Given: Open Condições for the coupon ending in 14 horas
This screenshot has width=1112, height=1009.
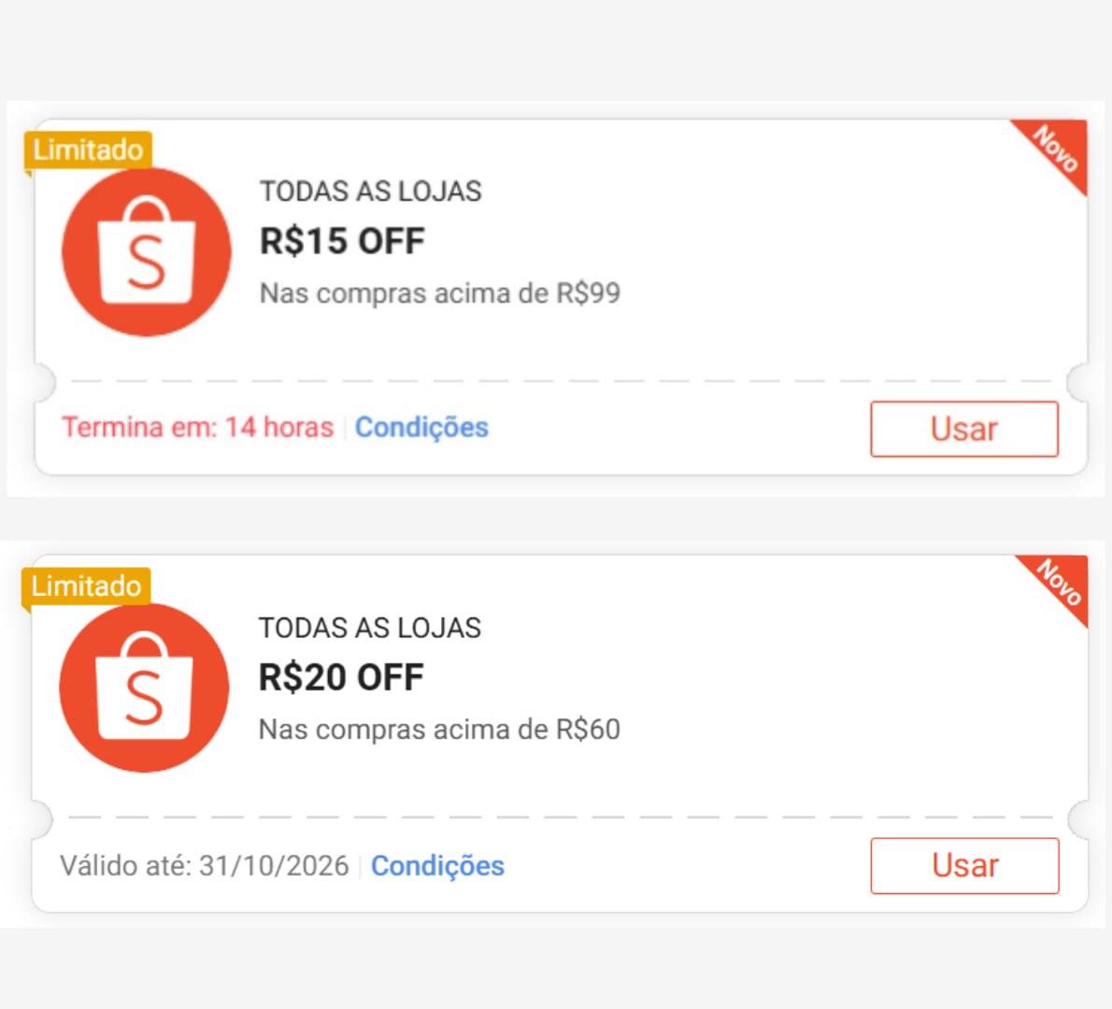Looking at the screenshot, I should click(422, 428).
